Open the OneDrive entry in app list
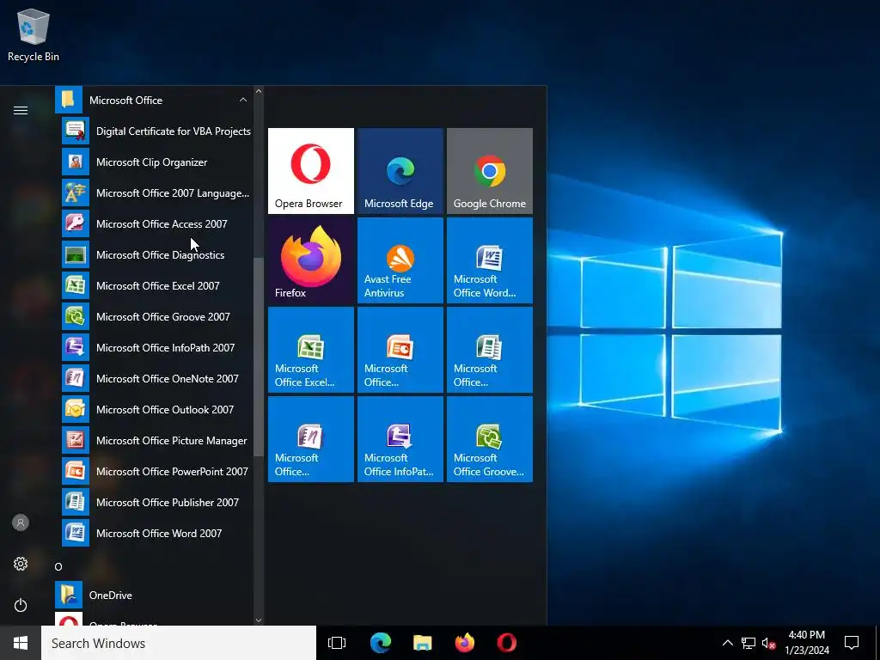The width and height of the screenshot is (880, 660). 154,595
